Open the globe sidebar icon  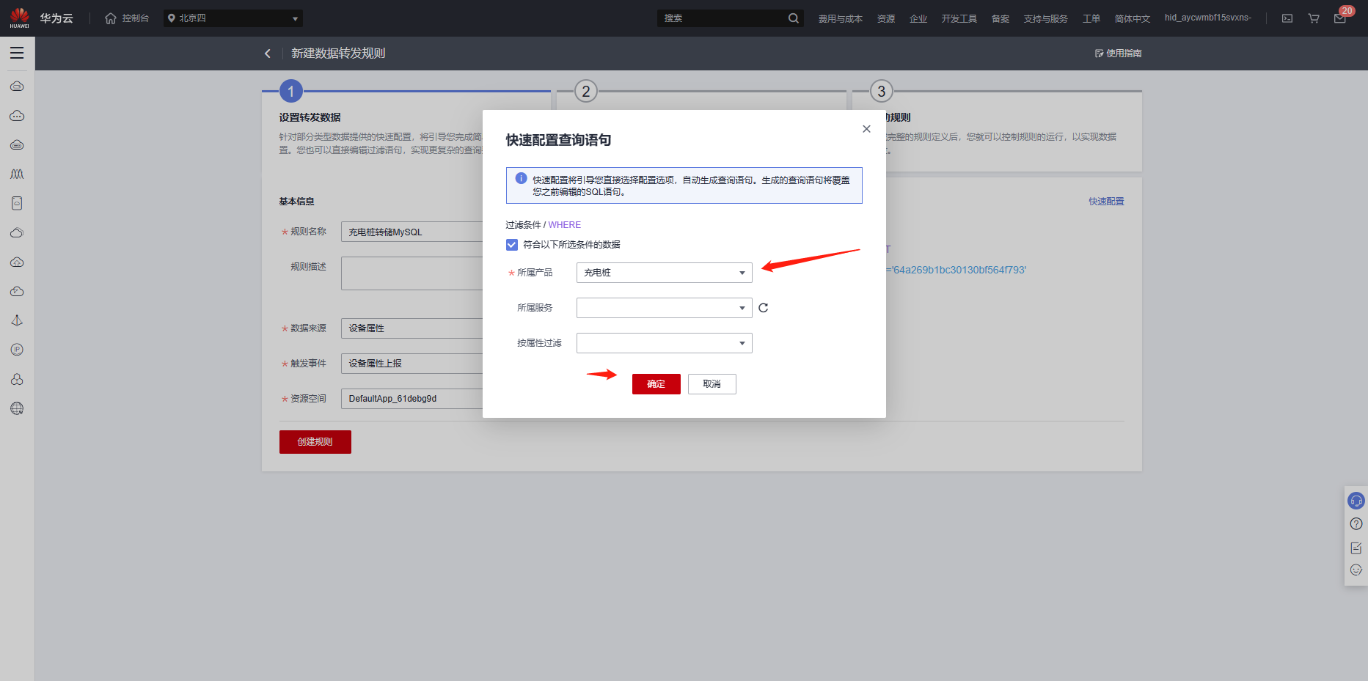coord(17,408)
